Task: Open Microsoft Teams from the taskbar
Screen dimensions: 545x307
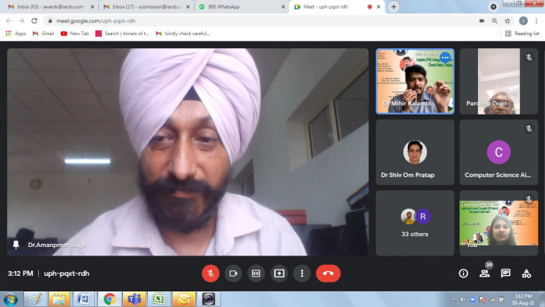Action: point(134,299)
